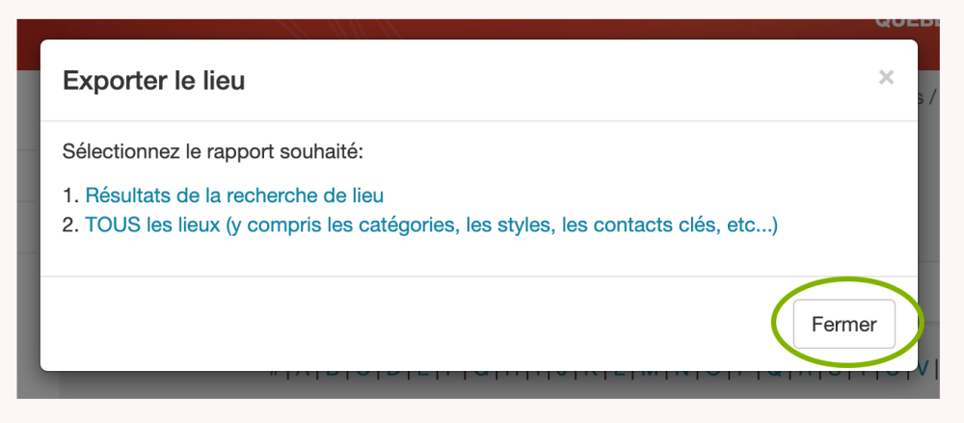This screenshot has width=964, height=423.
Task: Jump to letter L in alphabet filter
Action: (620, 369)
